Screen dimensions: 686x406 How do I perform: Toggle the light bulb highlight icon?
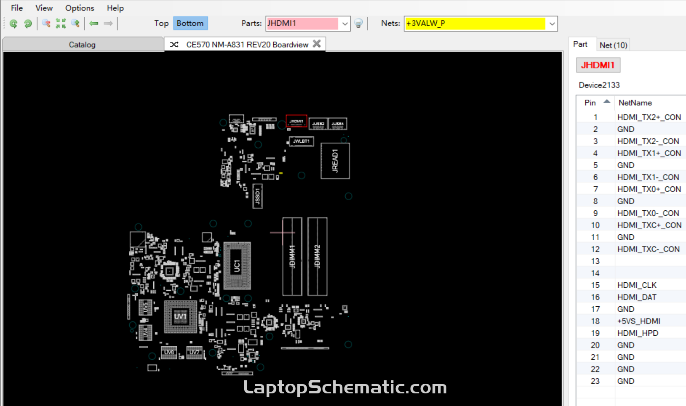(x=358, y=24)
